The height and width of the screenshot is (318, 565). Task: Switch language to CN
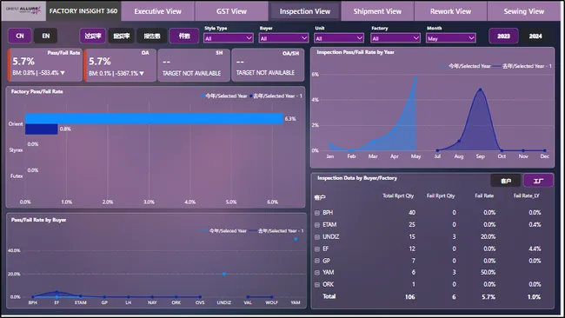click(x=20, y=36)
